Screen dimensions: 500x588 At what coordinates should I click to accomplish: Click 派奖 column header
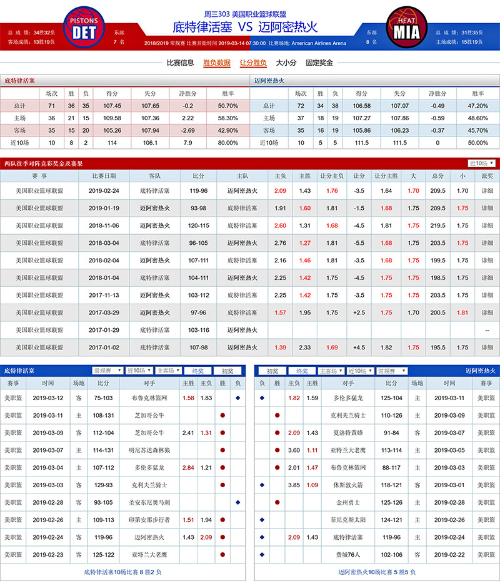point(487,176)
